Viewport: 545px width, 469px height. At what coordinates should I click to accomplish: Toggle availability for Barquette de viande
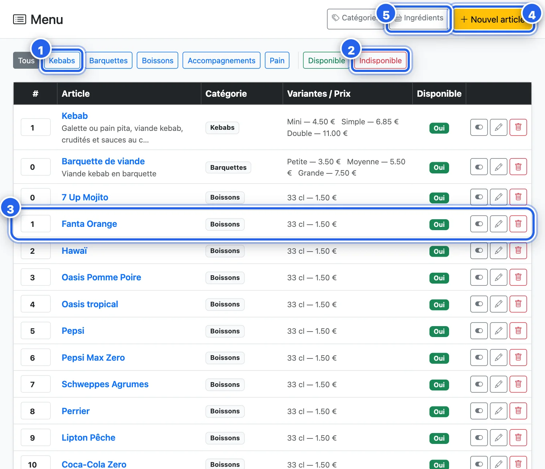coord(479,167)
